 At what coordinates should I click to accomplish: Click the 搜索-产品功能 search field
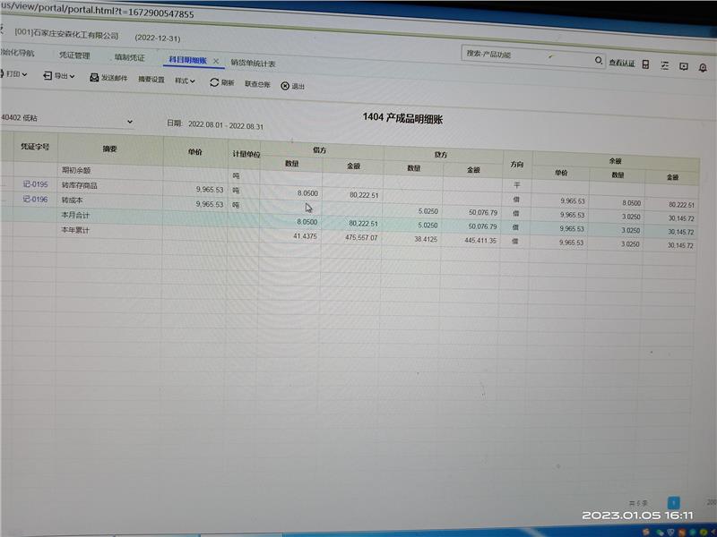click(x=524, y=55)
